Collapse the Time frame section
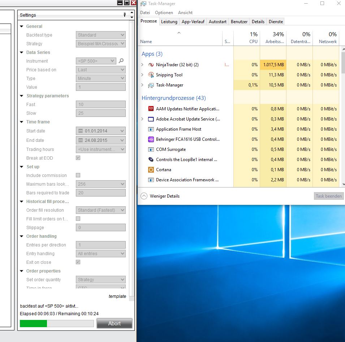 (x=22, y=122)
